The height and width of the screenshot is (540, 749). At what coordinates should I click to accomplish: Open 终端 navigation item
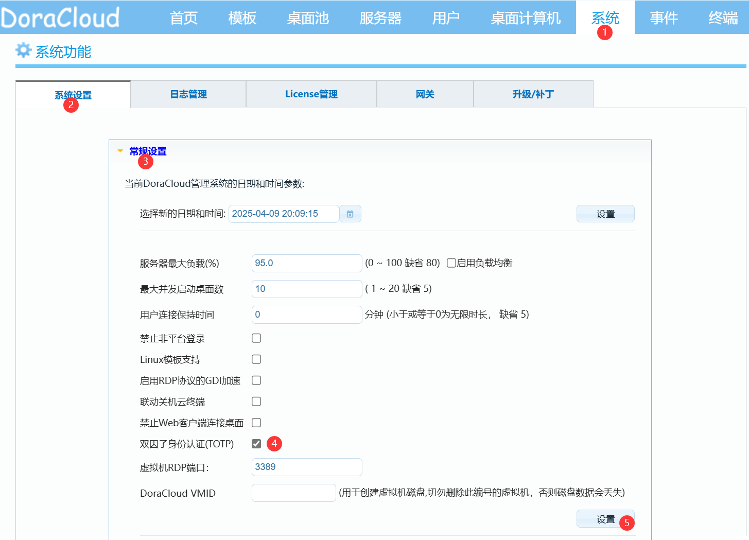click(x=723, y=18)
